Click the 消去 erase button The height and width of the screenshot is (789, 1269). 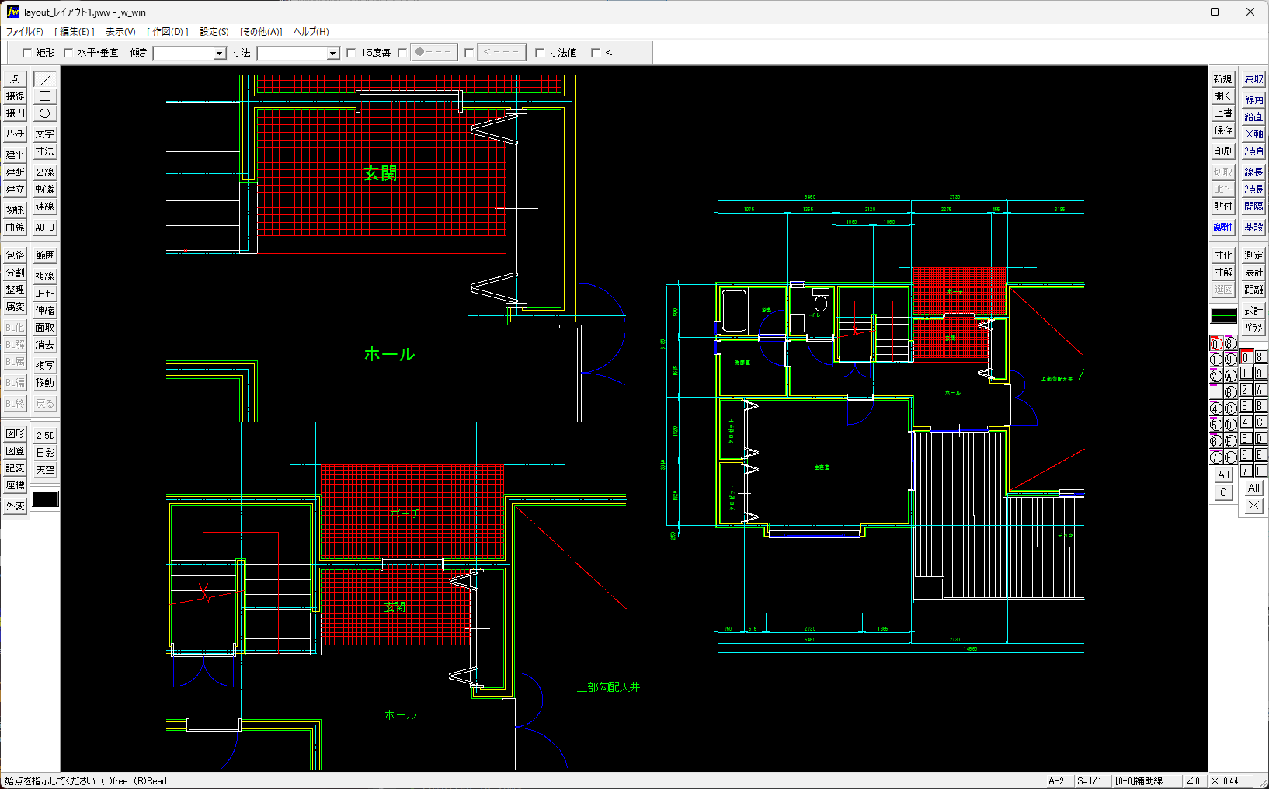click(x=45, y=345)
